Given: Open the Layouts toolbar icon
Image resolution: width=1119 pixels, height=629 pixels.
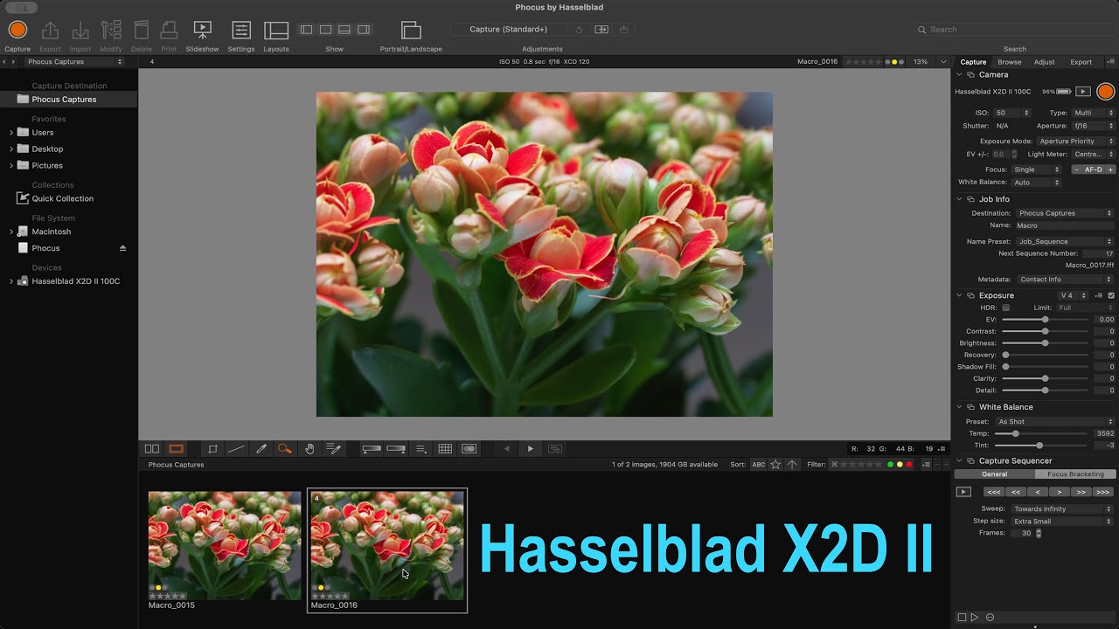Looking at the screenshot, I should 276,30.
